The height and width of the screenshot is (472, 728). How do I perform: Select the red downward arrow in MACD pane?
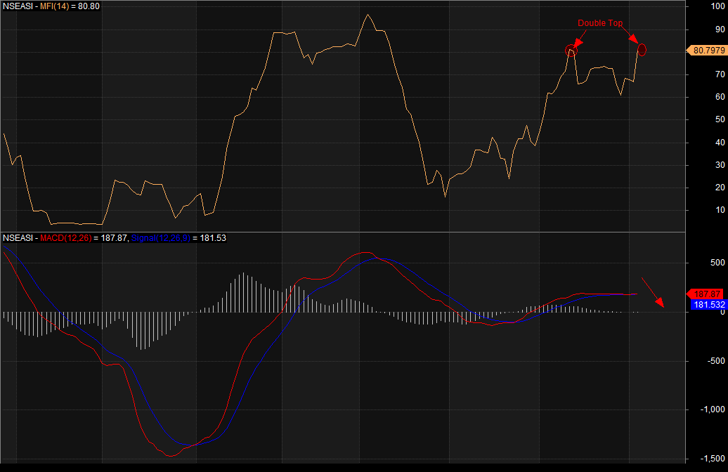[x=653, y=292]
